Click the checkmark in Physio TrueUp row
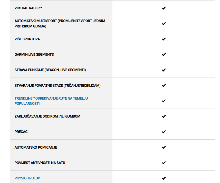220x183 pixels. tap(164, 178)
